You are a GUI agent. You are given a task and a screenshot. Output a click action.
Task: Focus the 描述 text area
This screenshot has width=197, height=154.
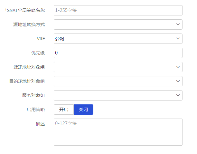pyautogui.click(x=118, y=132)
